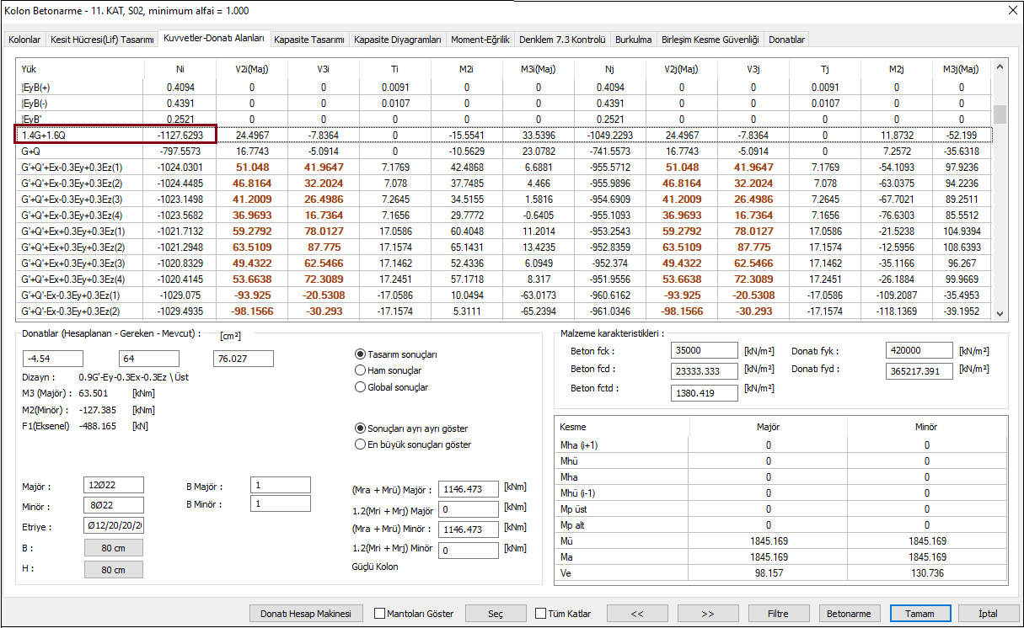This screenshot has width=1024, height=628.
Task: Open the Moment-Eğrilik tab
Action: pos(480,40)
